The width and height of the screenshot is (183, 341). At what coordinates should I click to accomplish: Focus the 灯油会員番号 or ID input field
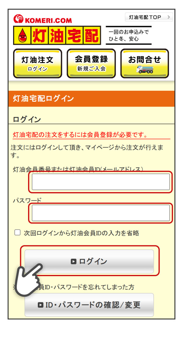pos(101,182)
